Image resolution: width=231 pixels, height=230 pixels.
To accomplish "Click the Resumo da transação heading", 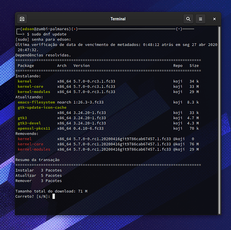I will coord(38,160).
